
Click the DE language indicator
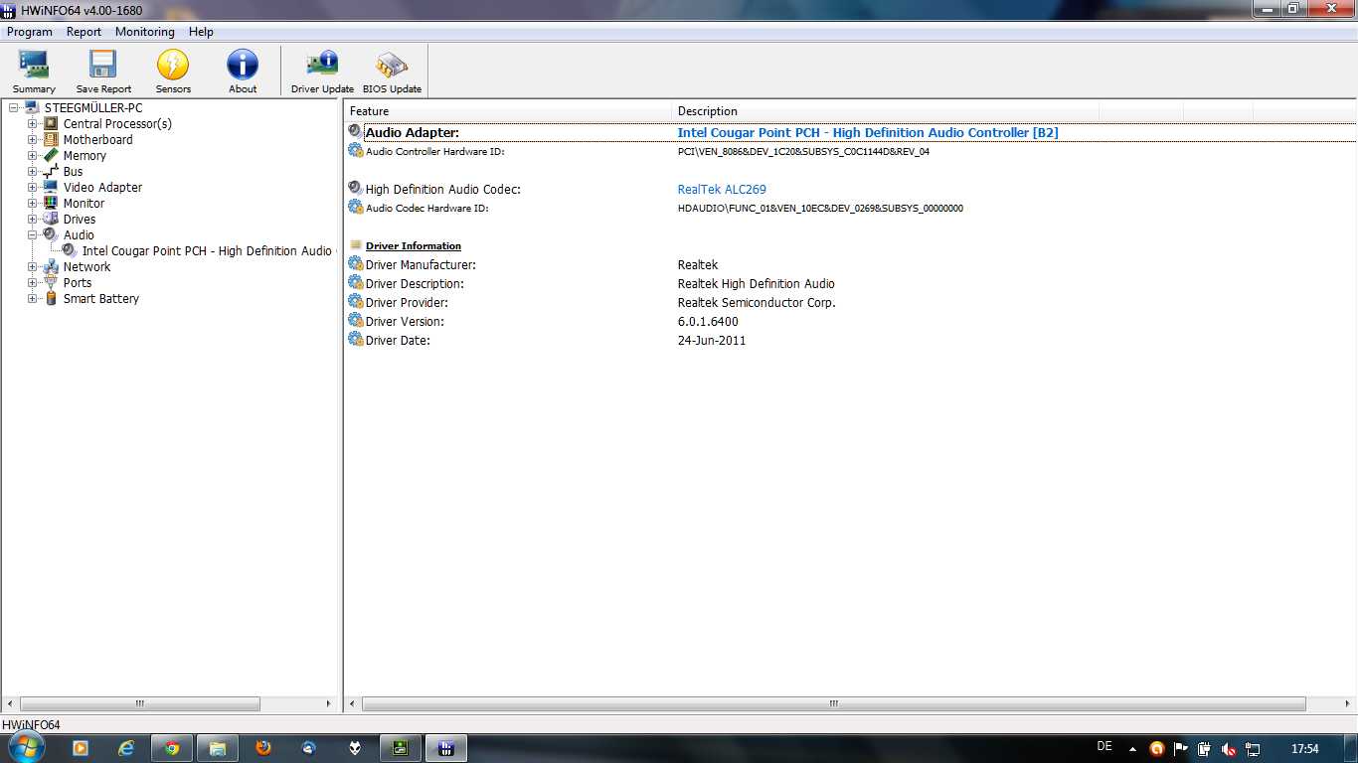coord(1104,746)
